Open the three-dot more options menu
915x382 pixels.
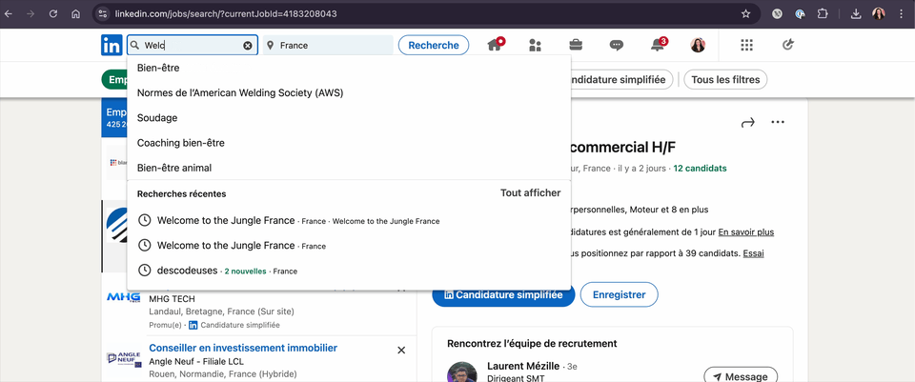[778, 122]
